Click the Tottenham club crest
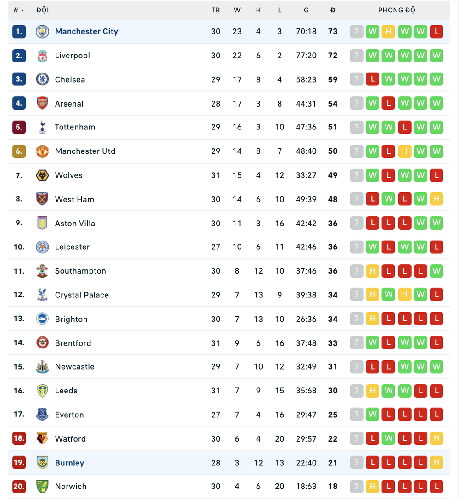Image resolution: width=459 pixels, height=499 pixels. pyautogui.click(x=42, y=127)
